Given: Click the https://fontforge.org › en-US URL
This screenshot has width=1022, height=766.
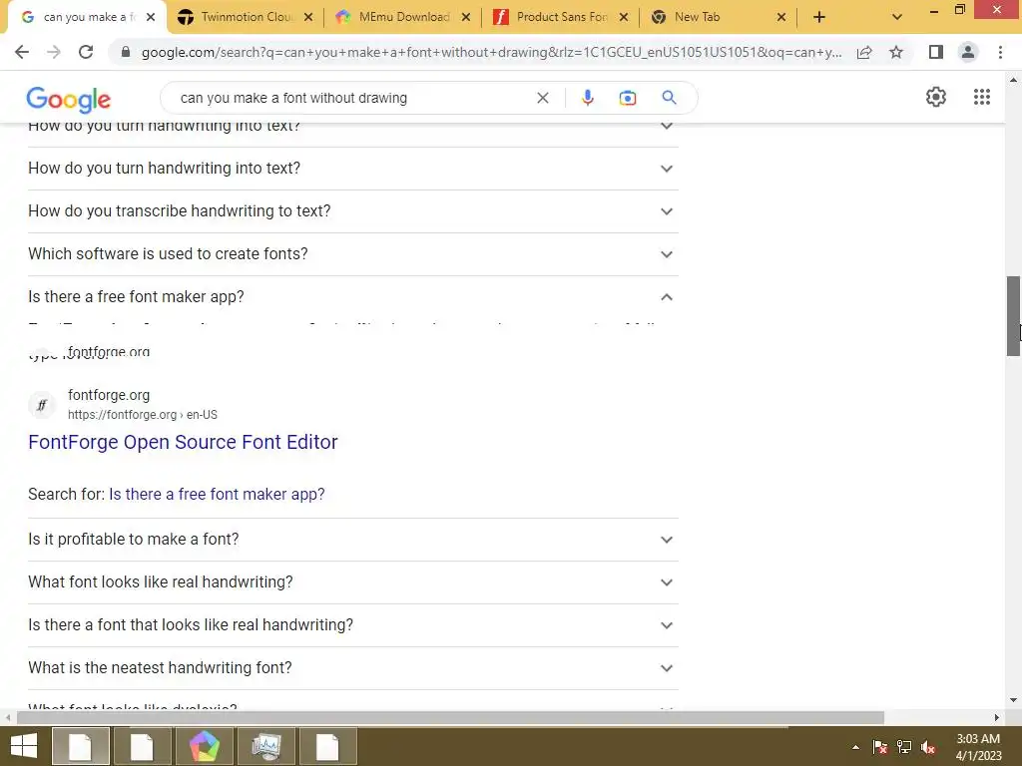Looking at the screenshot, I should [143, 415].
